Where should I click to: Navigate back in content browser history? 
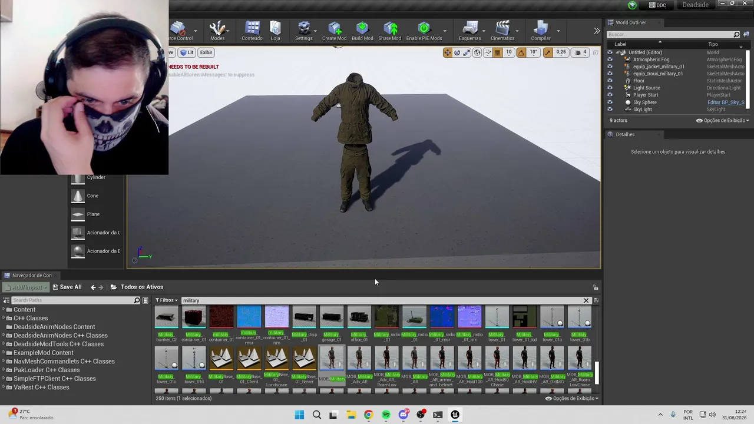(x=93, y=287)
